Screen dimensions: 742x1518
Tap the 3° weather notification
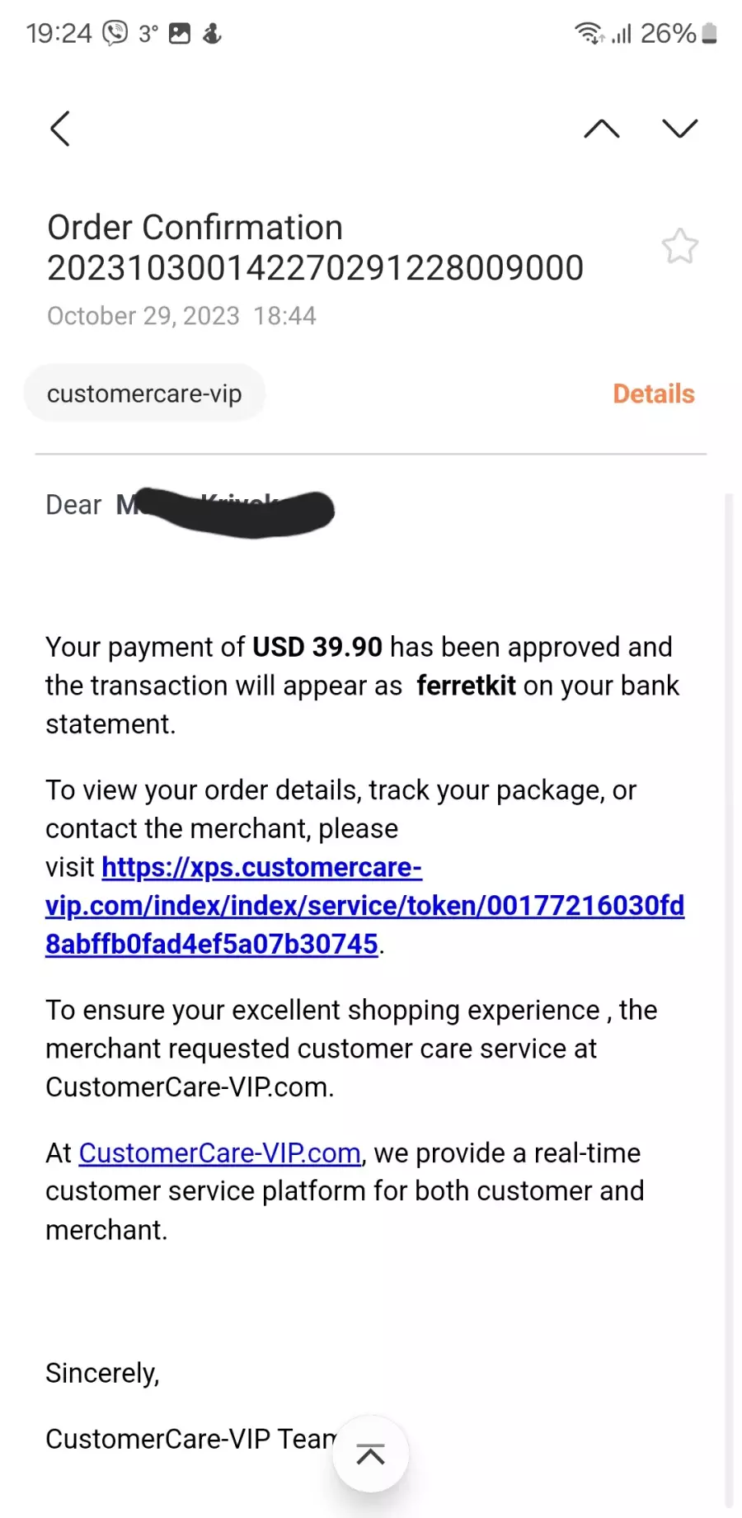[148, 33]
